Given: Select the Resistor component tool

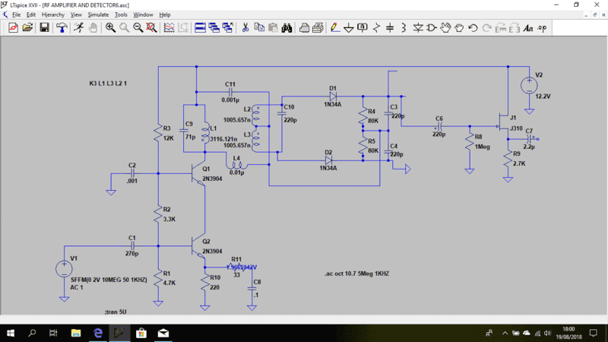Looking at the screenshot, I should coord(375,28).
